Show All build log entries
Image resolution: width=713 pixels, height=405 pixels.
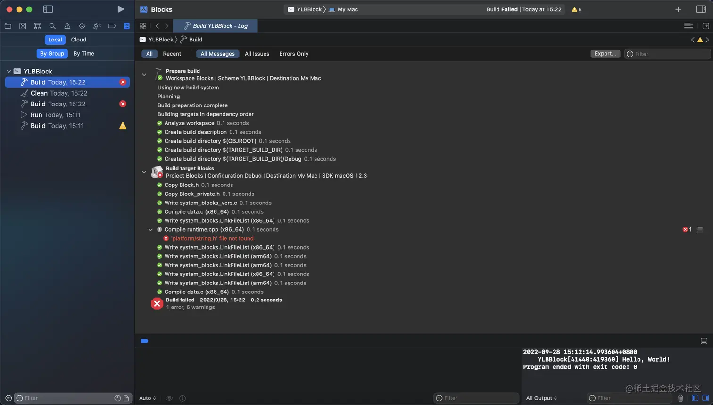pos(149,54)
